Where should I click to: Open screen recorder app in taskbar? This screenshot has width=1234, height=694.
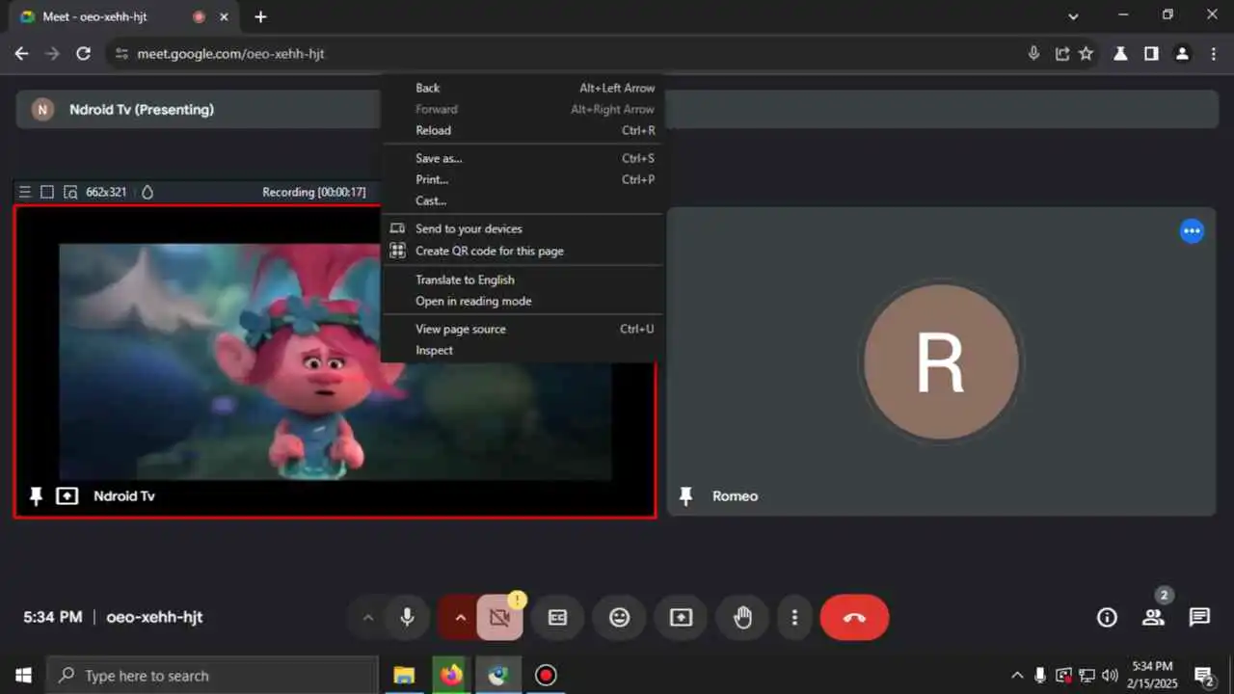[546, 676]
